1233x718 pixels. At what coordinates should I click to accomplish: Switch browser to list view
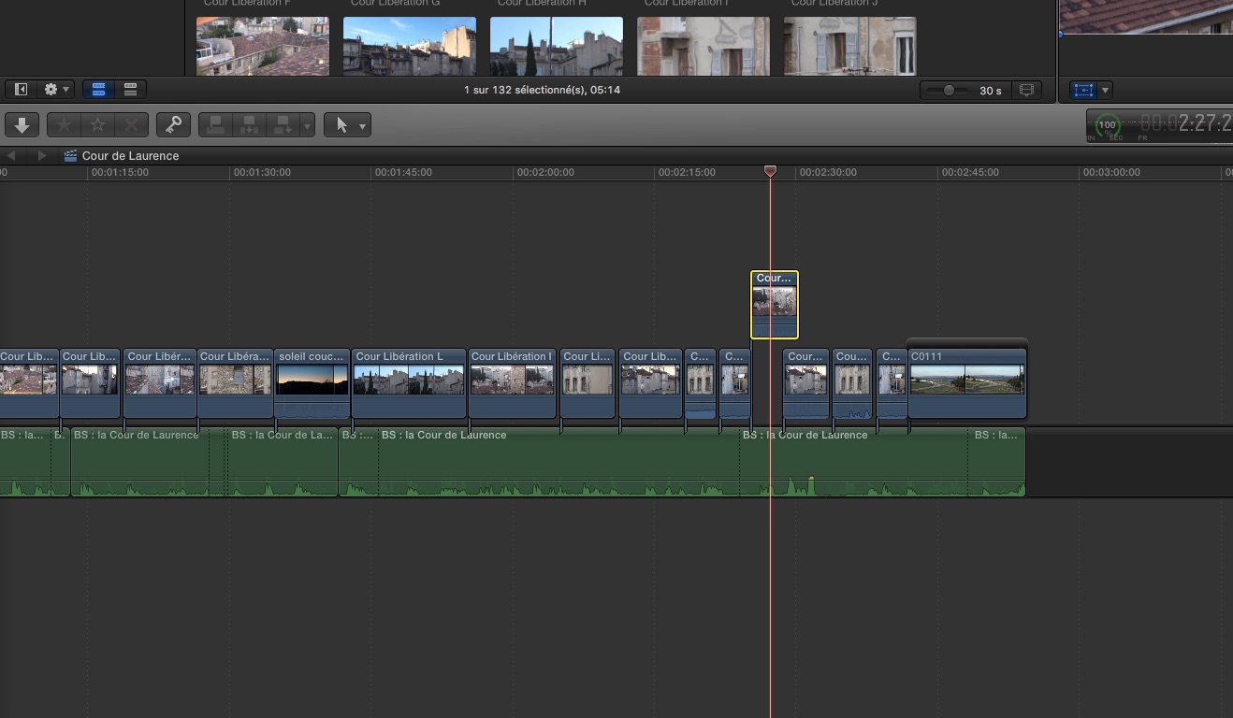[130, 90]
